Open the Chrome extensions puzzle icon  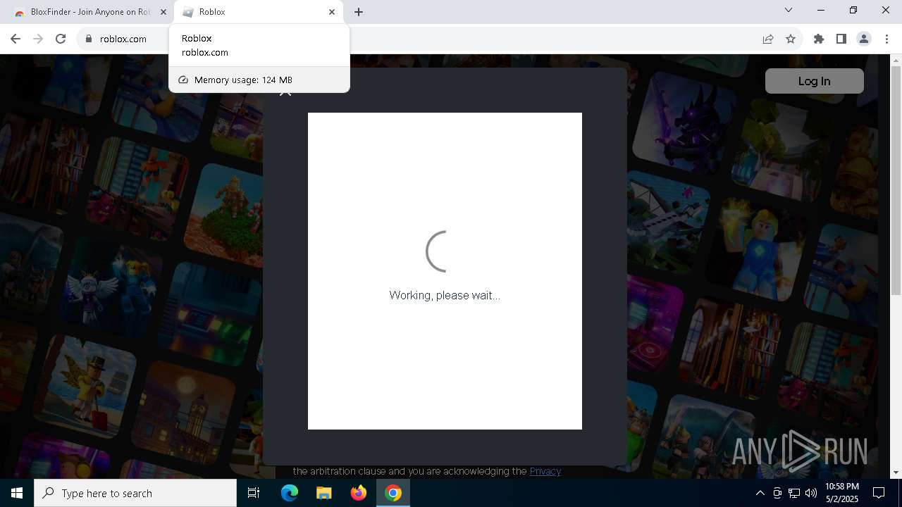tap(819, 39)
